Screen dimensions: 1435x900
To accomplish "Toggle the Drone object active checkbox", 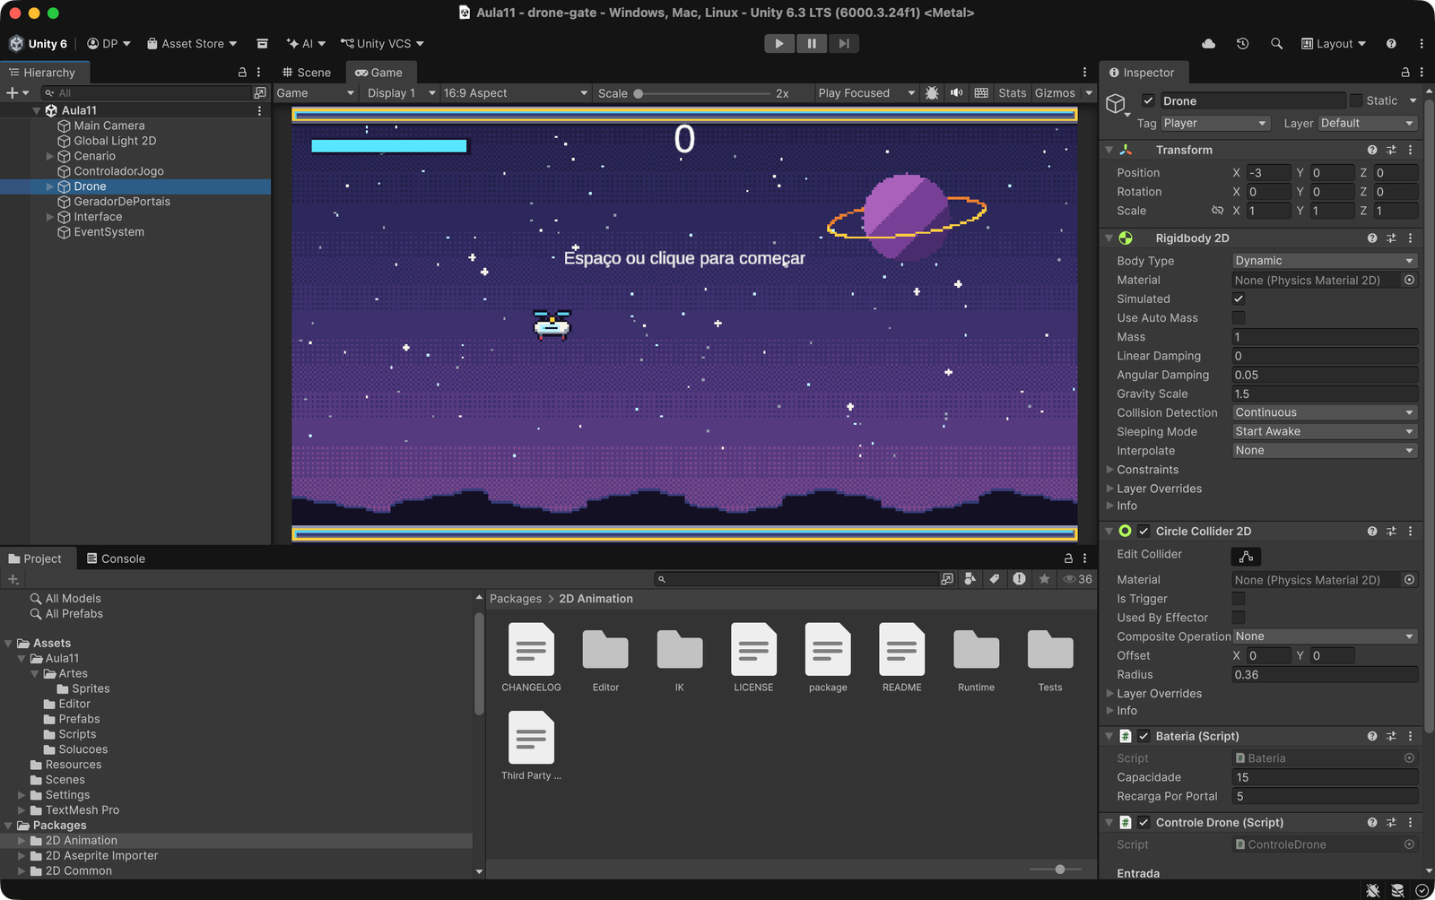I will pyautogui.click(x=1148, y=100).
